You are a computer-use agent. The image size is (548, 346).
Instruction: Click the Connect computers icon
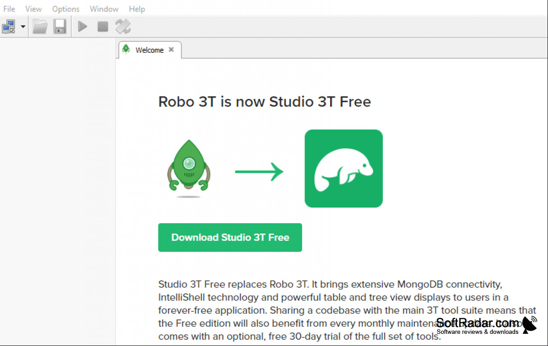pos(9,27)
